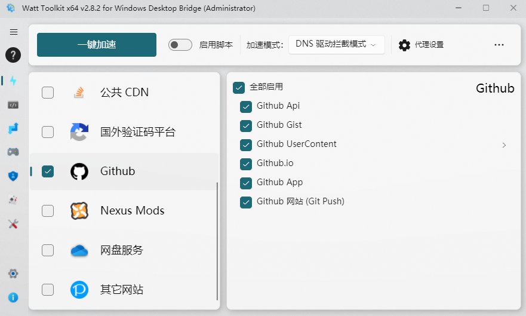
Task: Open the game controller sidebar page
Action: coord(13,152)
